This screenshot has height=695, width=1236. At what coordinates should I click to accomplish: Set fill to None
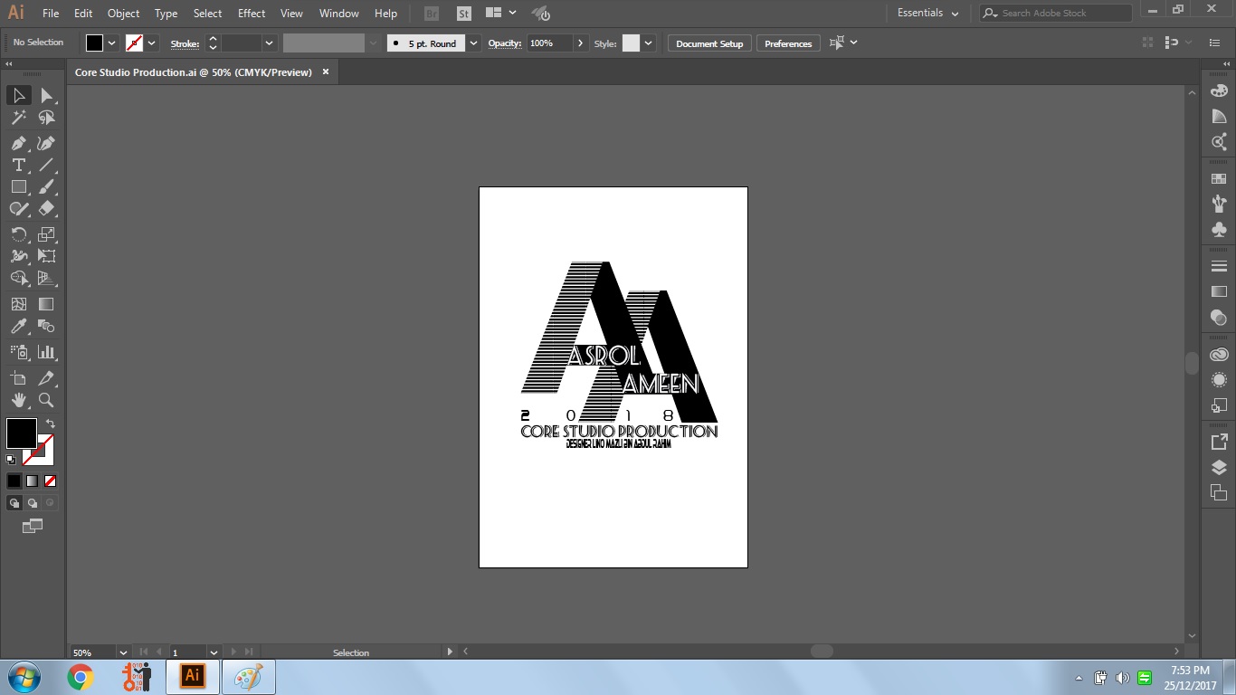[x=51, y=481]
